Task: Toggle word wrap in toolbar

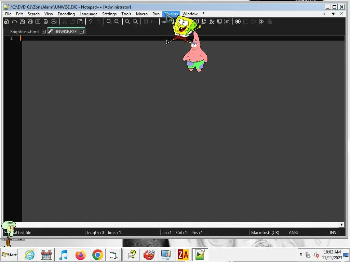Action: [x=164, y=21]
